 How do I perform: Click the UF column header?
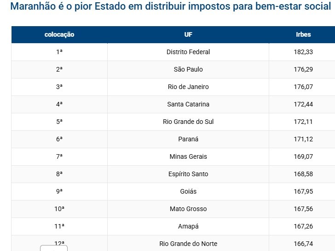point(188,34)
